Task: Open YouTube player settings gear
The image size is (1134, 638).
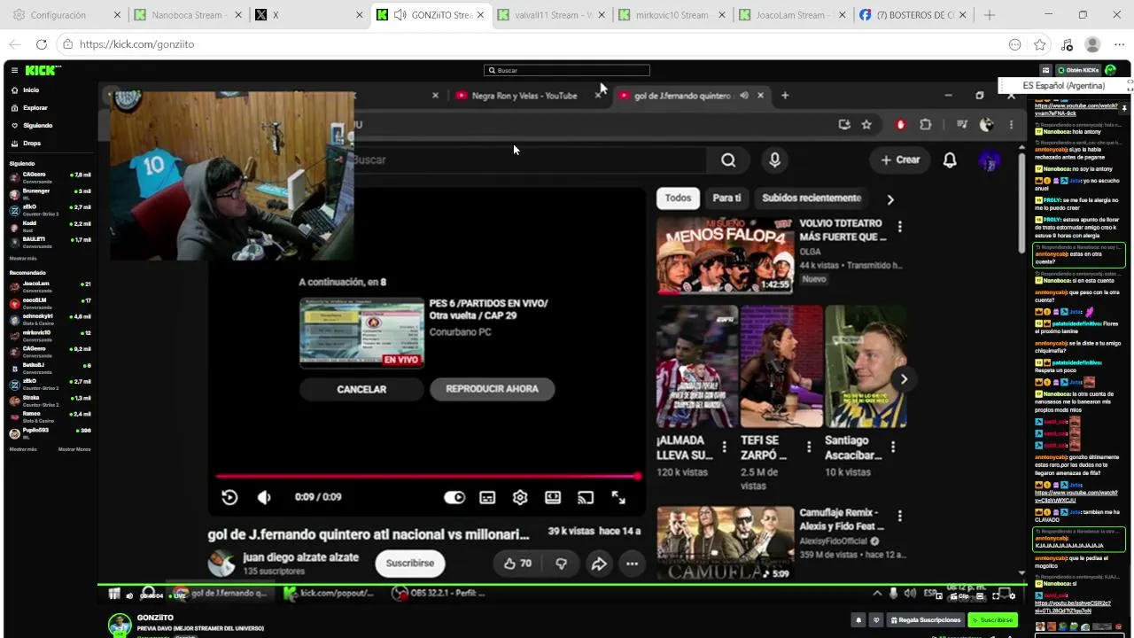Action: click(520, 497)
